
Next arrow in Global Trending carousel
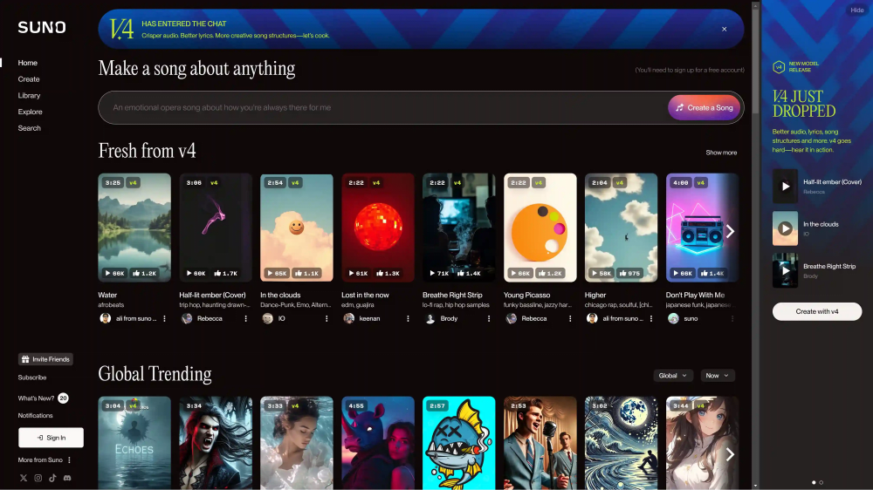tap(730, 454)
